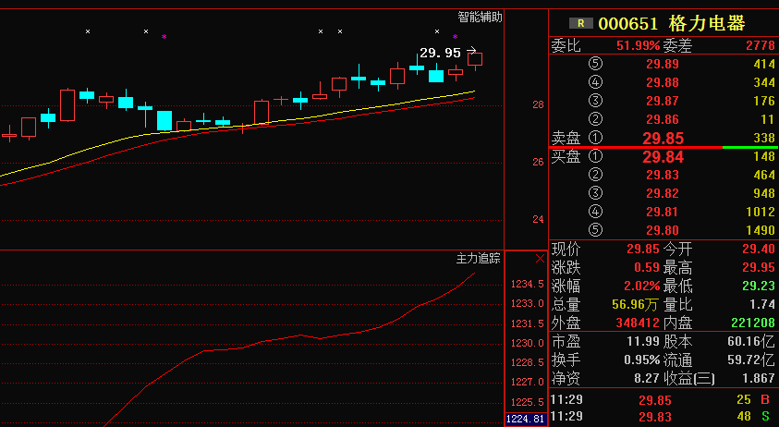This screenshot has width=779, height=427.
Task: Click 净资 value 8.27
Action: 647,378
